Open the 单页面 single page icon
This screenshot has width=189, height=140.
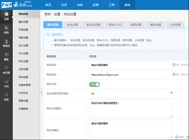6,68
